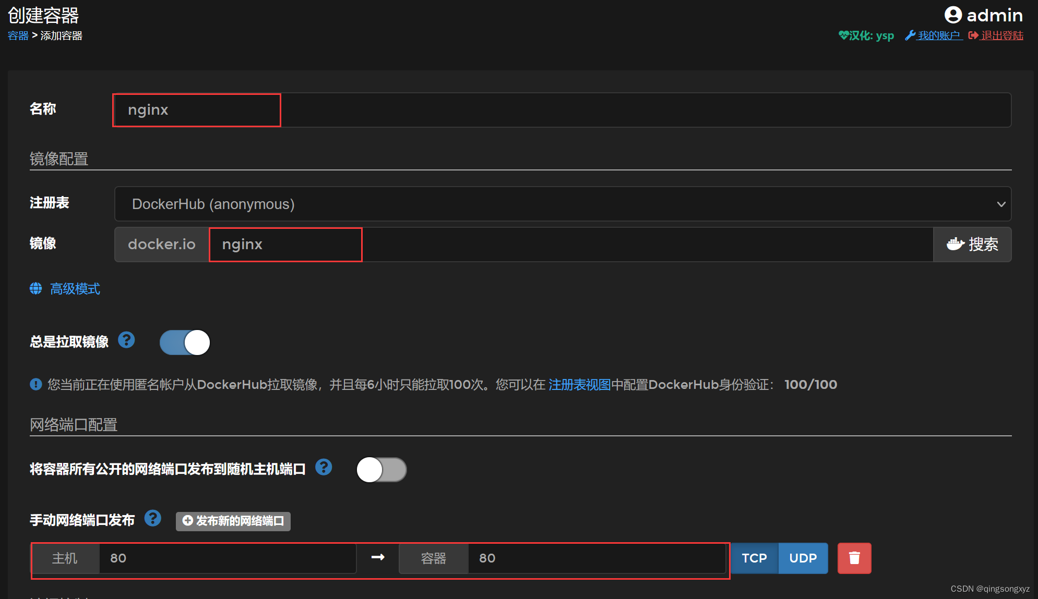Click 退出登陆 to log out
The width and height of the screenshot is (1038, 599).
996,35
